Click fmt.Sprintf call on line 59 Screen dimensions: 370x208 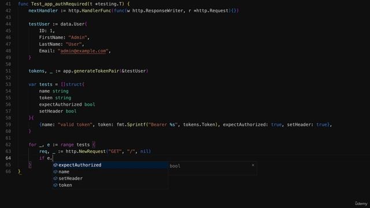(131, 125)
